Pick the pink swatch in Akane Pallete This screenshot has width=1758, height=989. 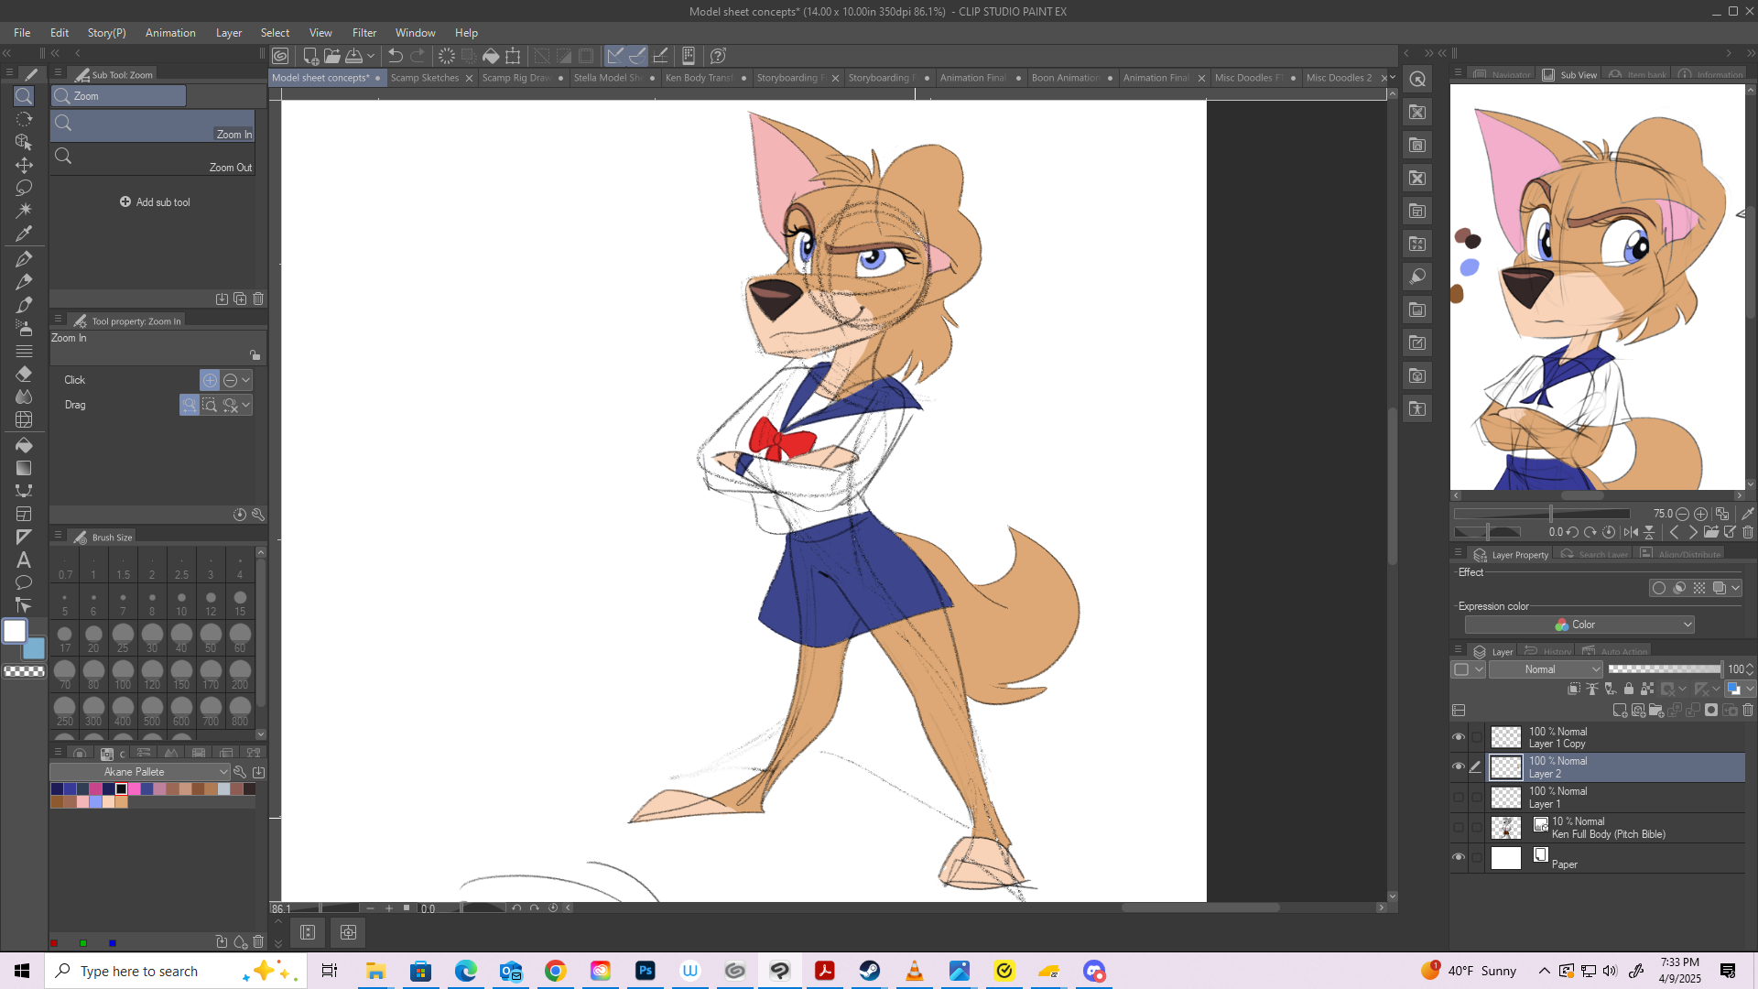point(135,788)
